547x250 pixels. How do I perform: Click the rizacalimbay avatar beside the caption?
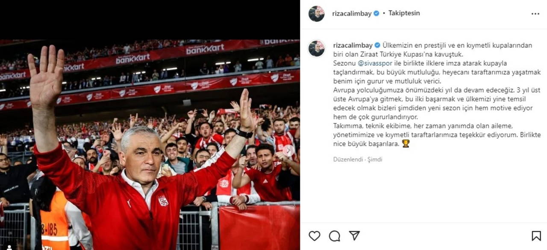click(x=317, y=49)
